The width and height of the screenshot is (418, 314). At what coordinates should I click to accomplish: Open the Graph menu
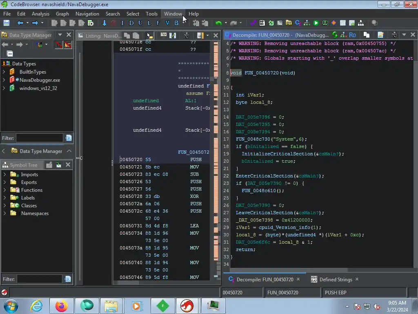[x=62, y=14]
